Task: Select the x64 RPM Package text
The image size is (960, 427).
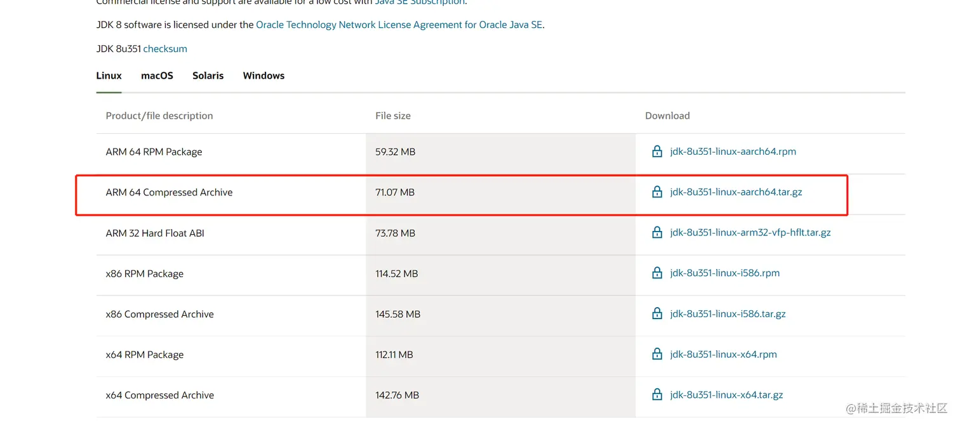Action: (144, 355)
